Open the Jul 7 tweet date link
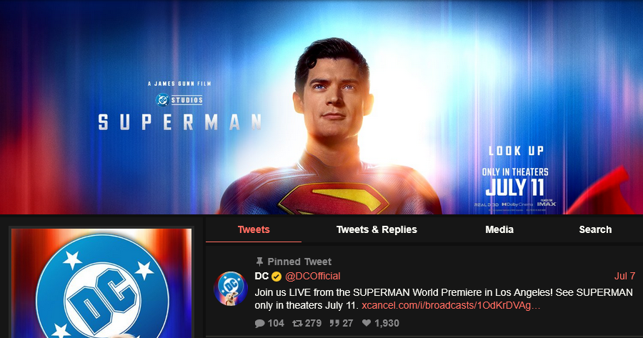Image resolution: width=643 pixels, height=338 pixels. (624, 276)
